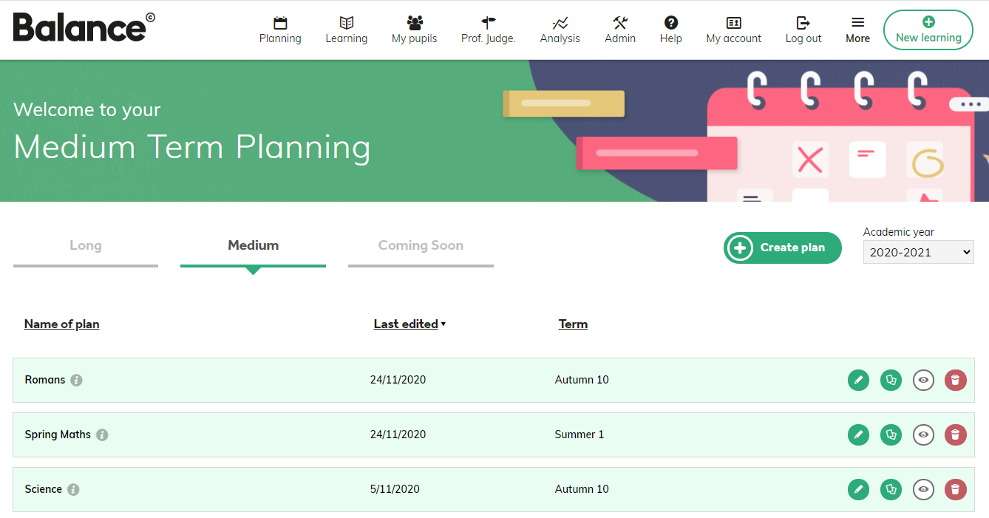Open the Planning calendar icon

280,23
